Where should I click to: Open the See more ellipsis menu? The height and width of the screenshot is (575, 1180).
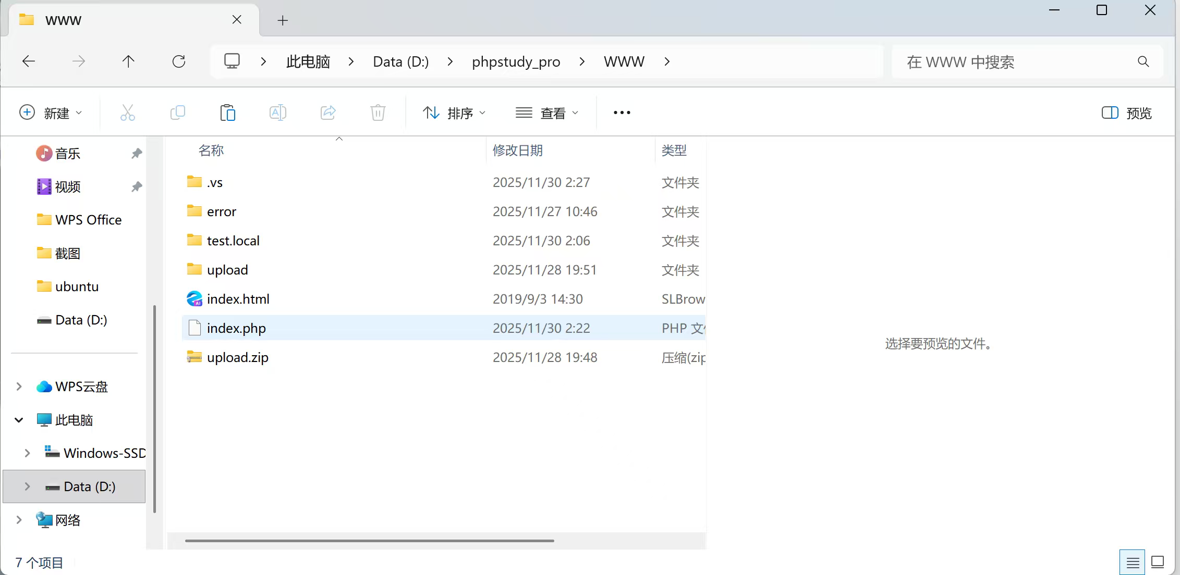click(622, 113)
